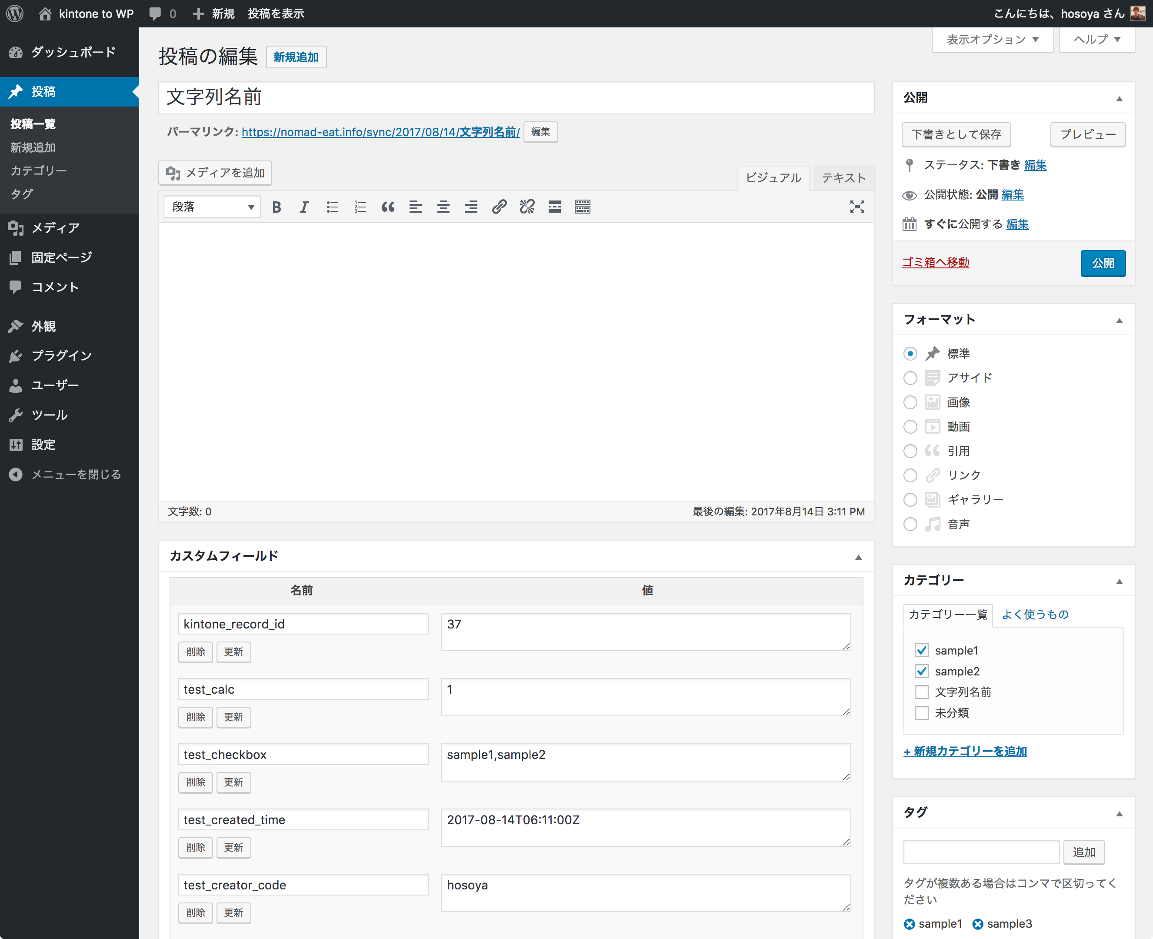Select the 画像 post format
This screenshot has height=939, width=1153.
[x=910, y=402]
